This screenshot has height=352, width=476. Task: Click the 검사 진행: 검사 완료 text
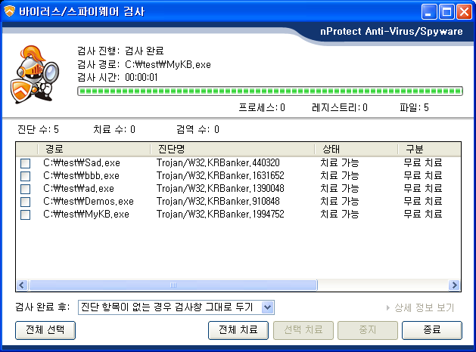tap(120, 51)
